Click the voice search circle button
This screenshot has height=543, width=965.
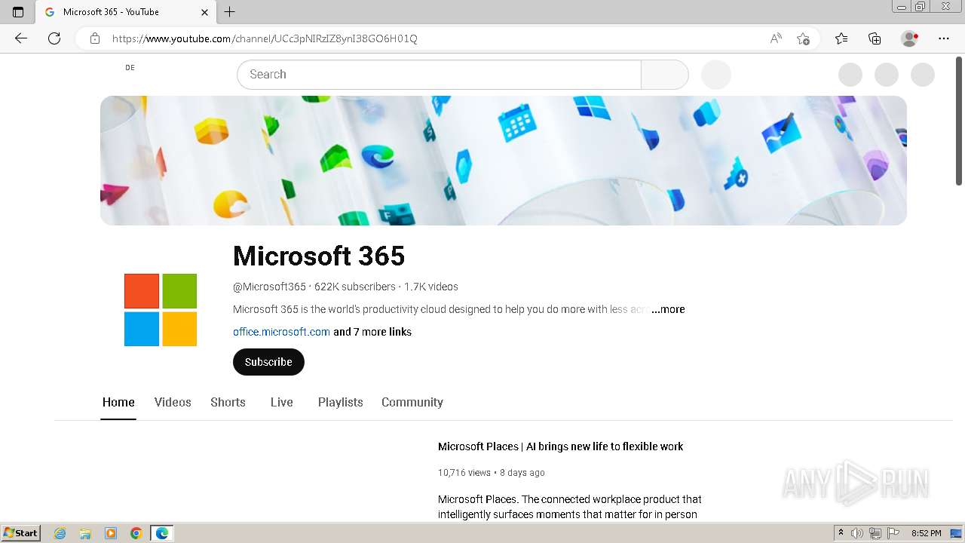click(716, 75)
